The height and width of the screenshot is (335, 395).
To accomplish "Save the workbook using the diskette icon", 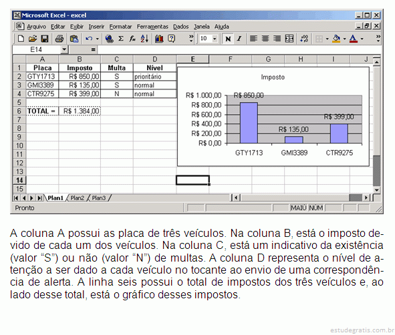I will click(x=45, y=39).
